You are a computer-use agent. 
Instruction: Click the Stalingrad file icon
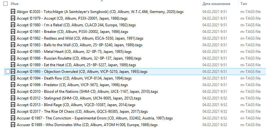(x=13, y=98)
